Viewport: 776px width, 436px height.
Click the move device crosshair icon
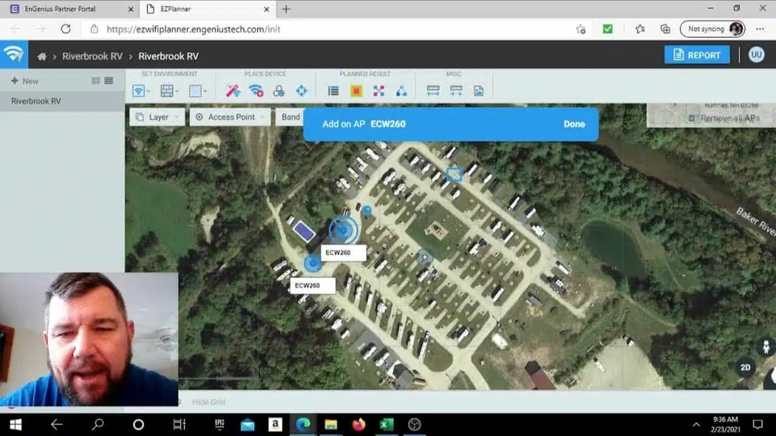(x=301, y=91)
